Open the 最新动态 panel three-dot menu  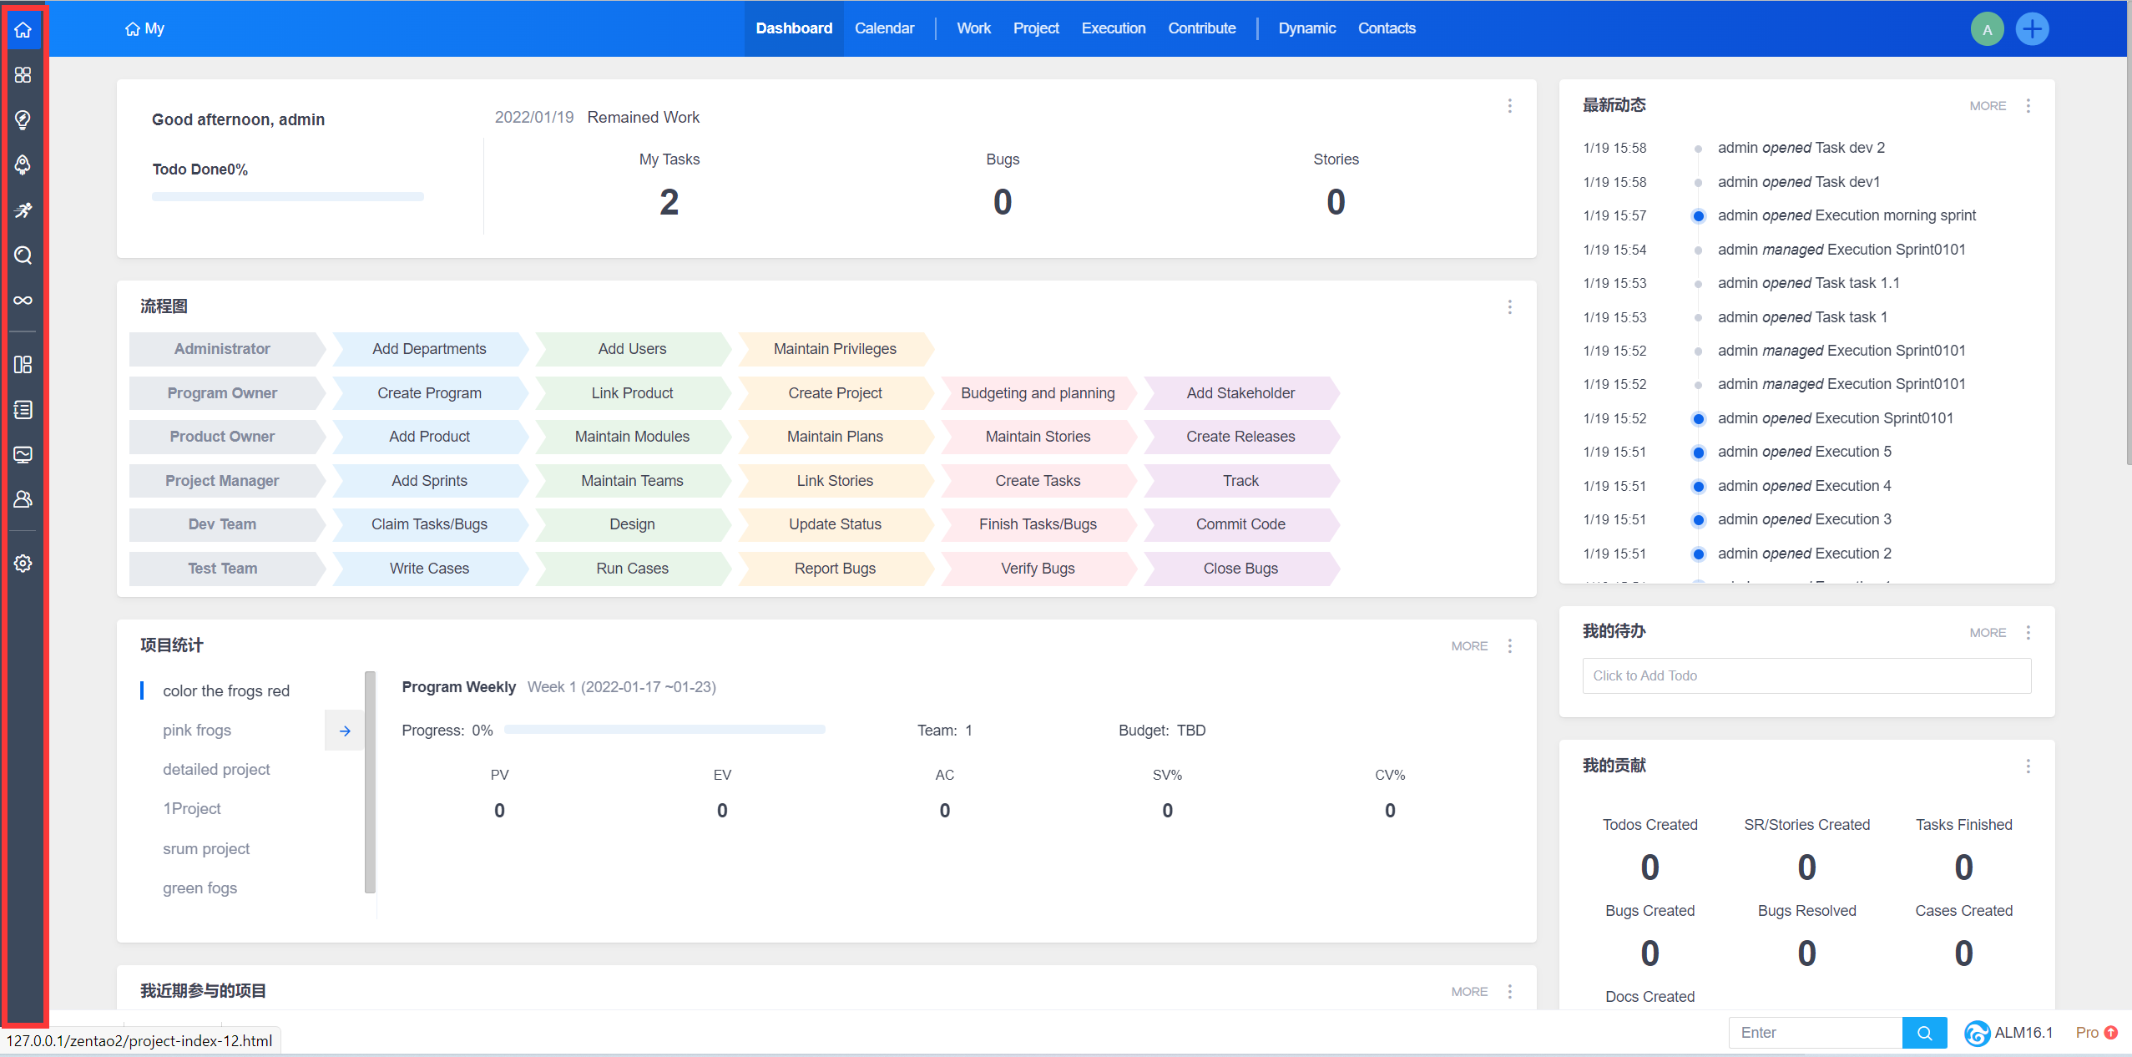click(2028, 106)
